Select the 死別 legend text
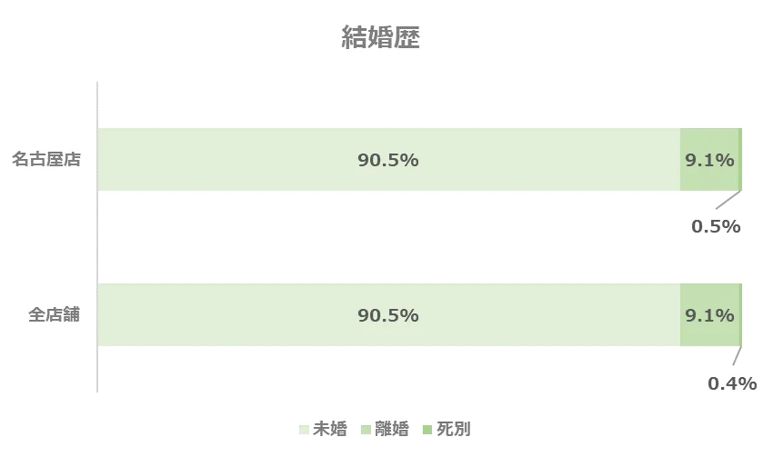Viewport: 763px width, 457px height. click(454, 429)
